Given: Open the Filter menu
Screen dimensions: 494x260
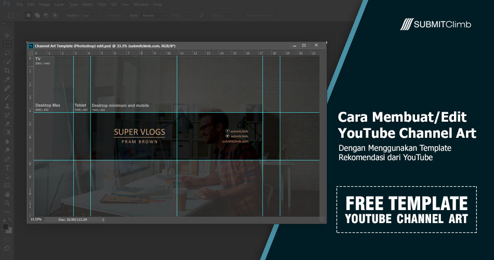Looking at the screenshot, I should tap(102, 4).
